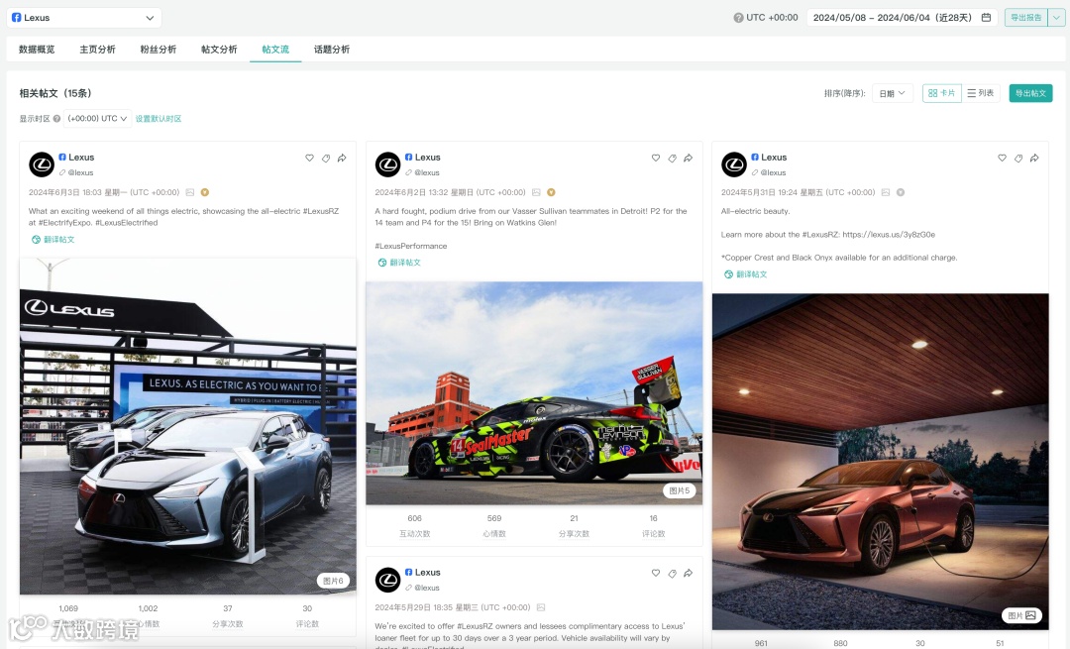
Task: Tag the June 2 Lexus racing post
Action: pos(672,158)
